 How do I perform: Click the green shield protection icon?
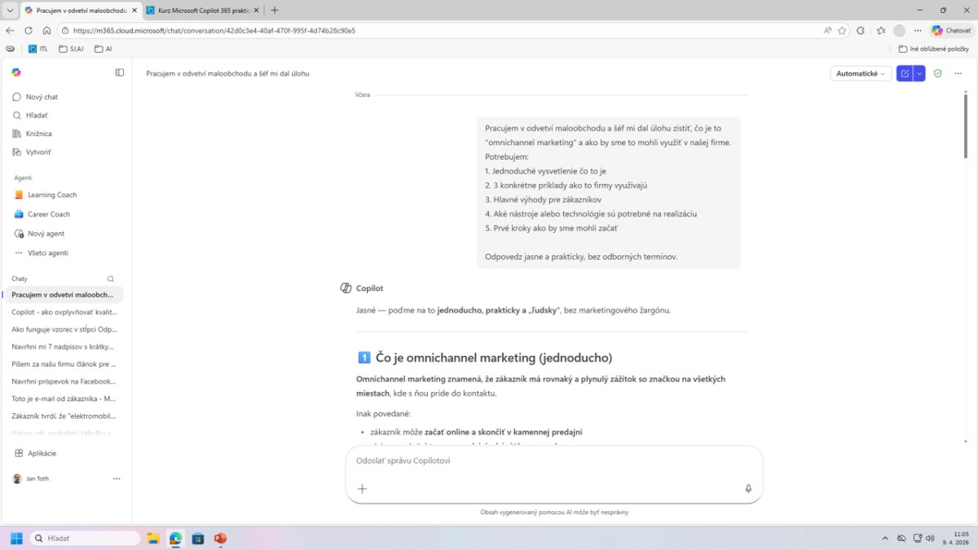(x=937, y=73)
